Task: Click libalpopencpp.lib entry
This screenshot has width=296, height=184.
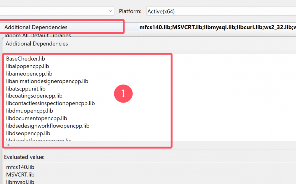Action: 27,66
